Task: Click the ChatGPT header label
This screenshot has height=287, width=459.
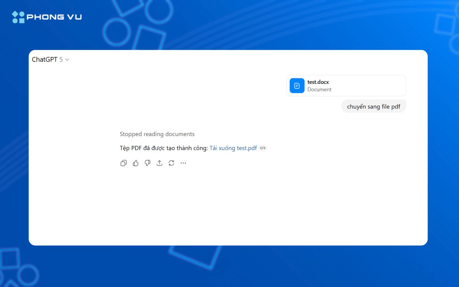Action: [x=44, y=59]
